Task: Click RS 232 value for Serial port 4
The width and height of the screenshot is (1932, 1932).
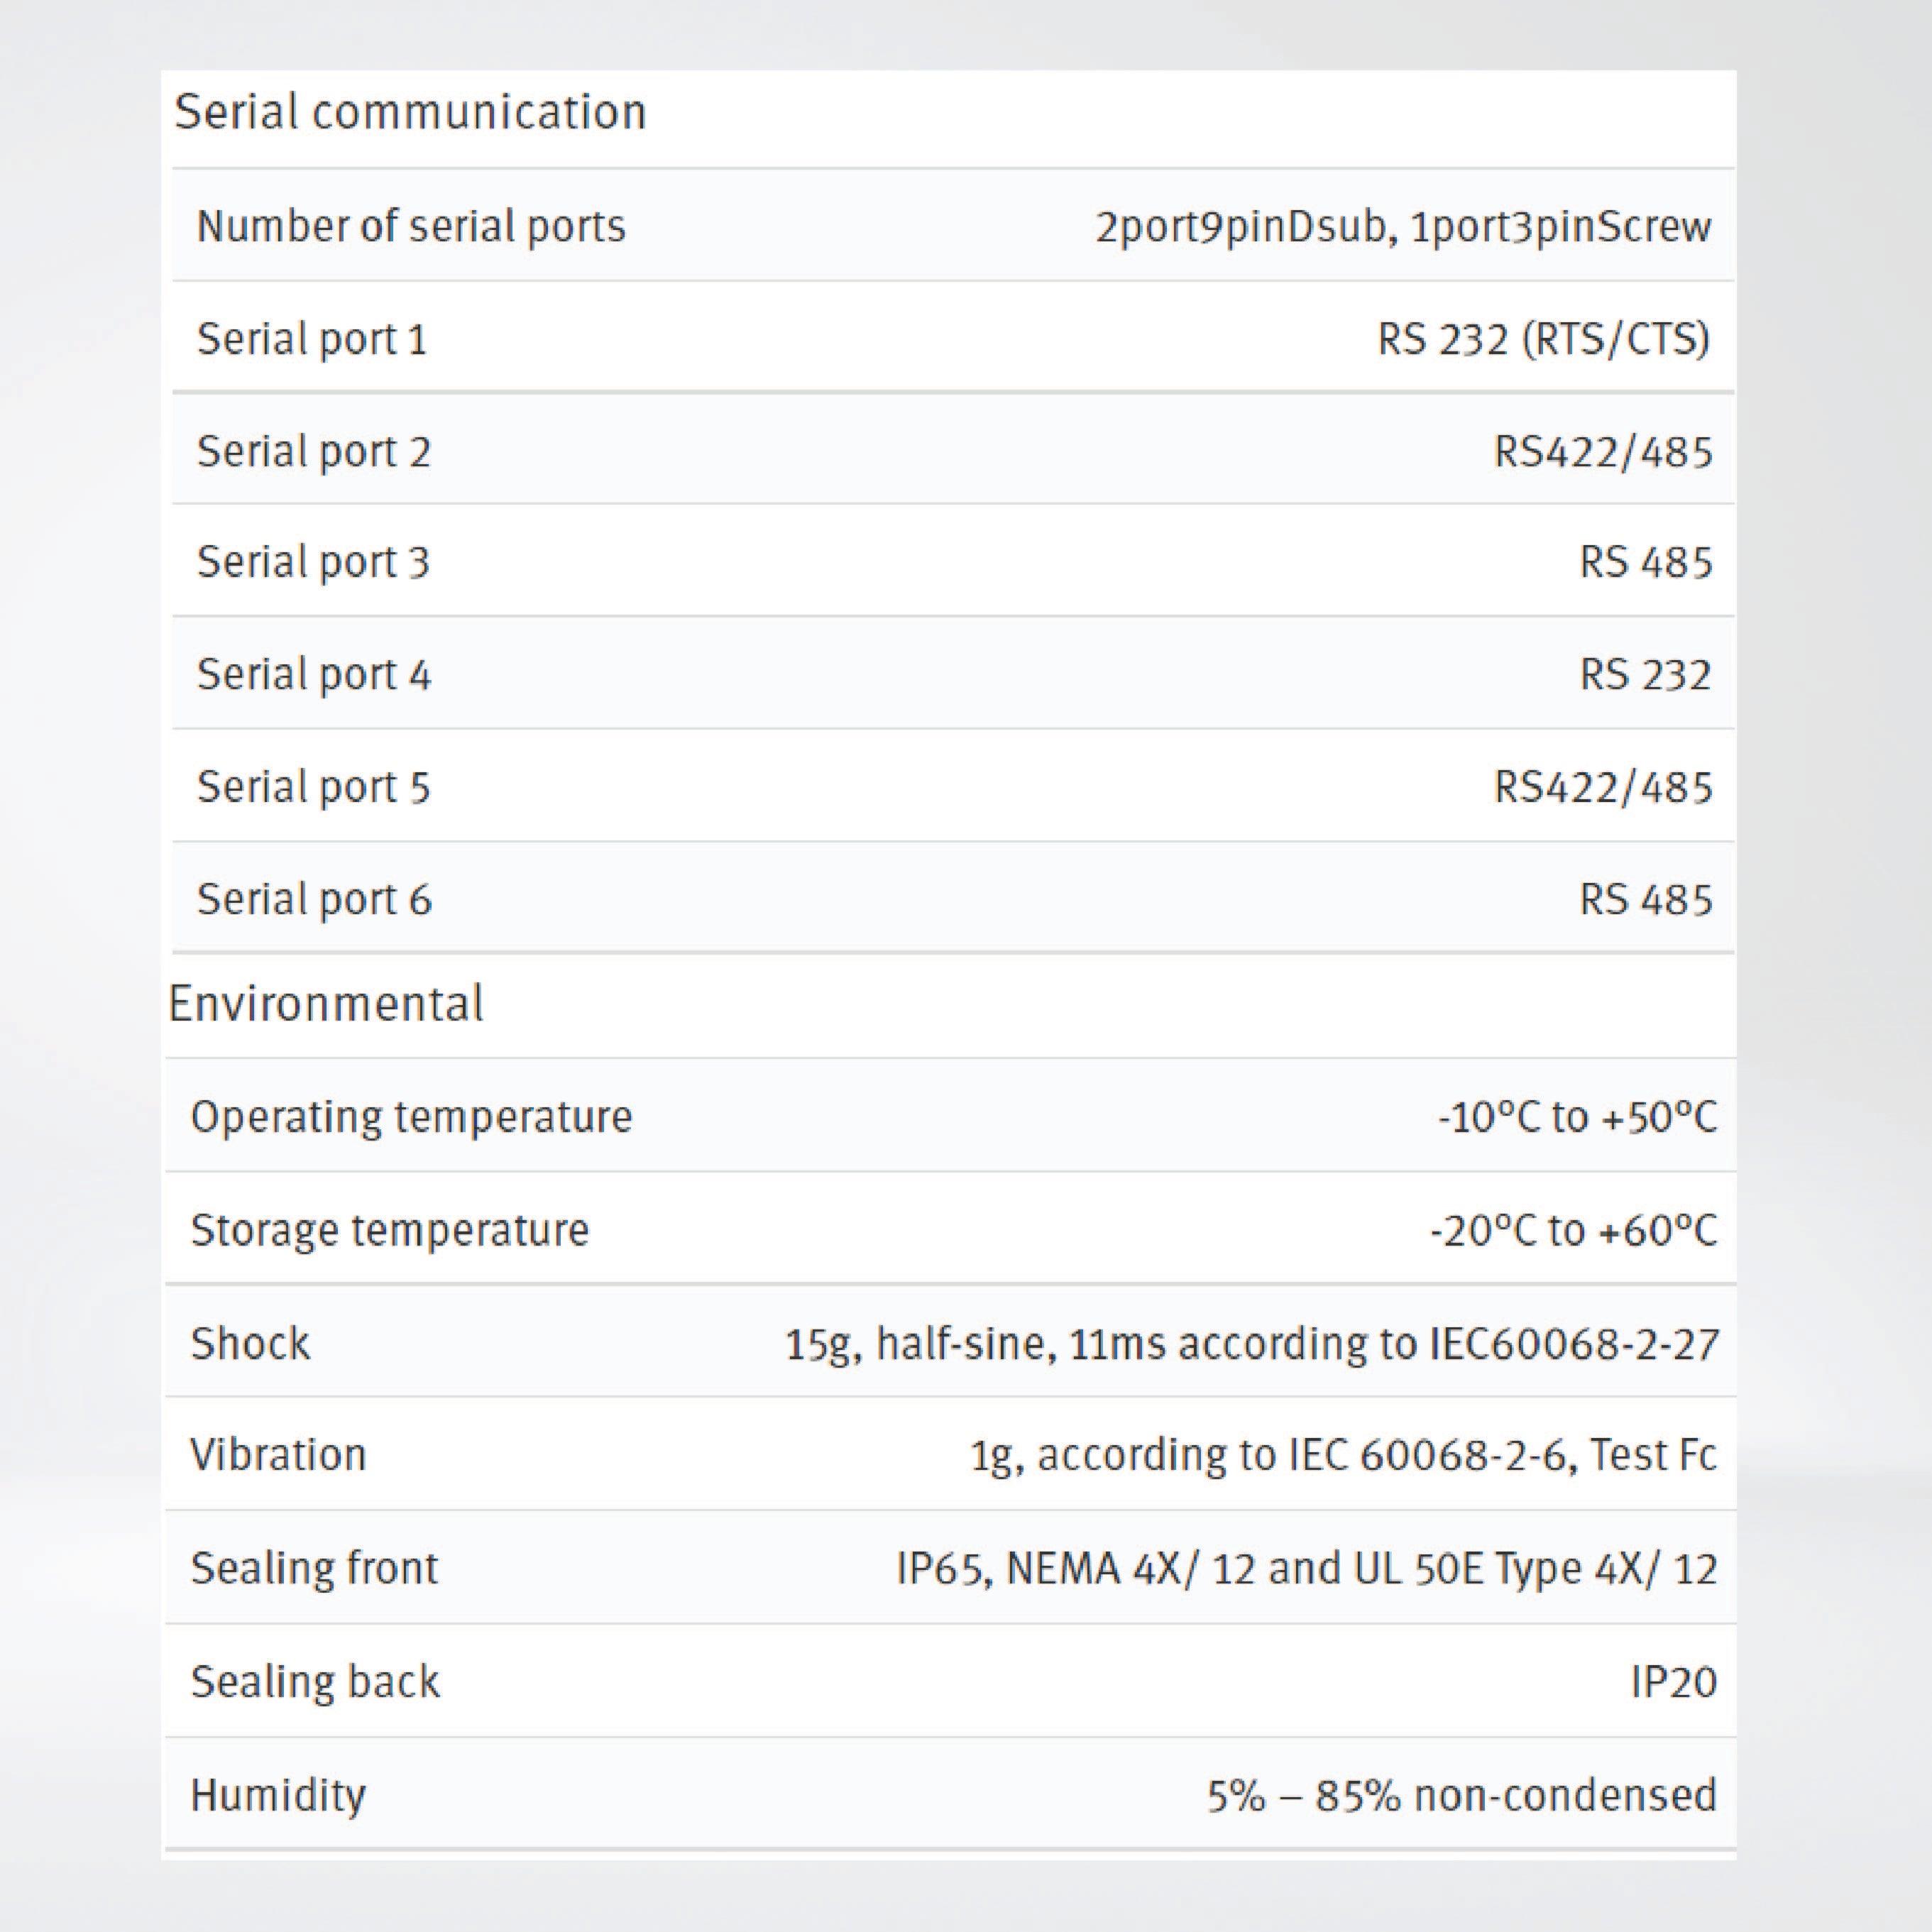Action: point(1645,675)
